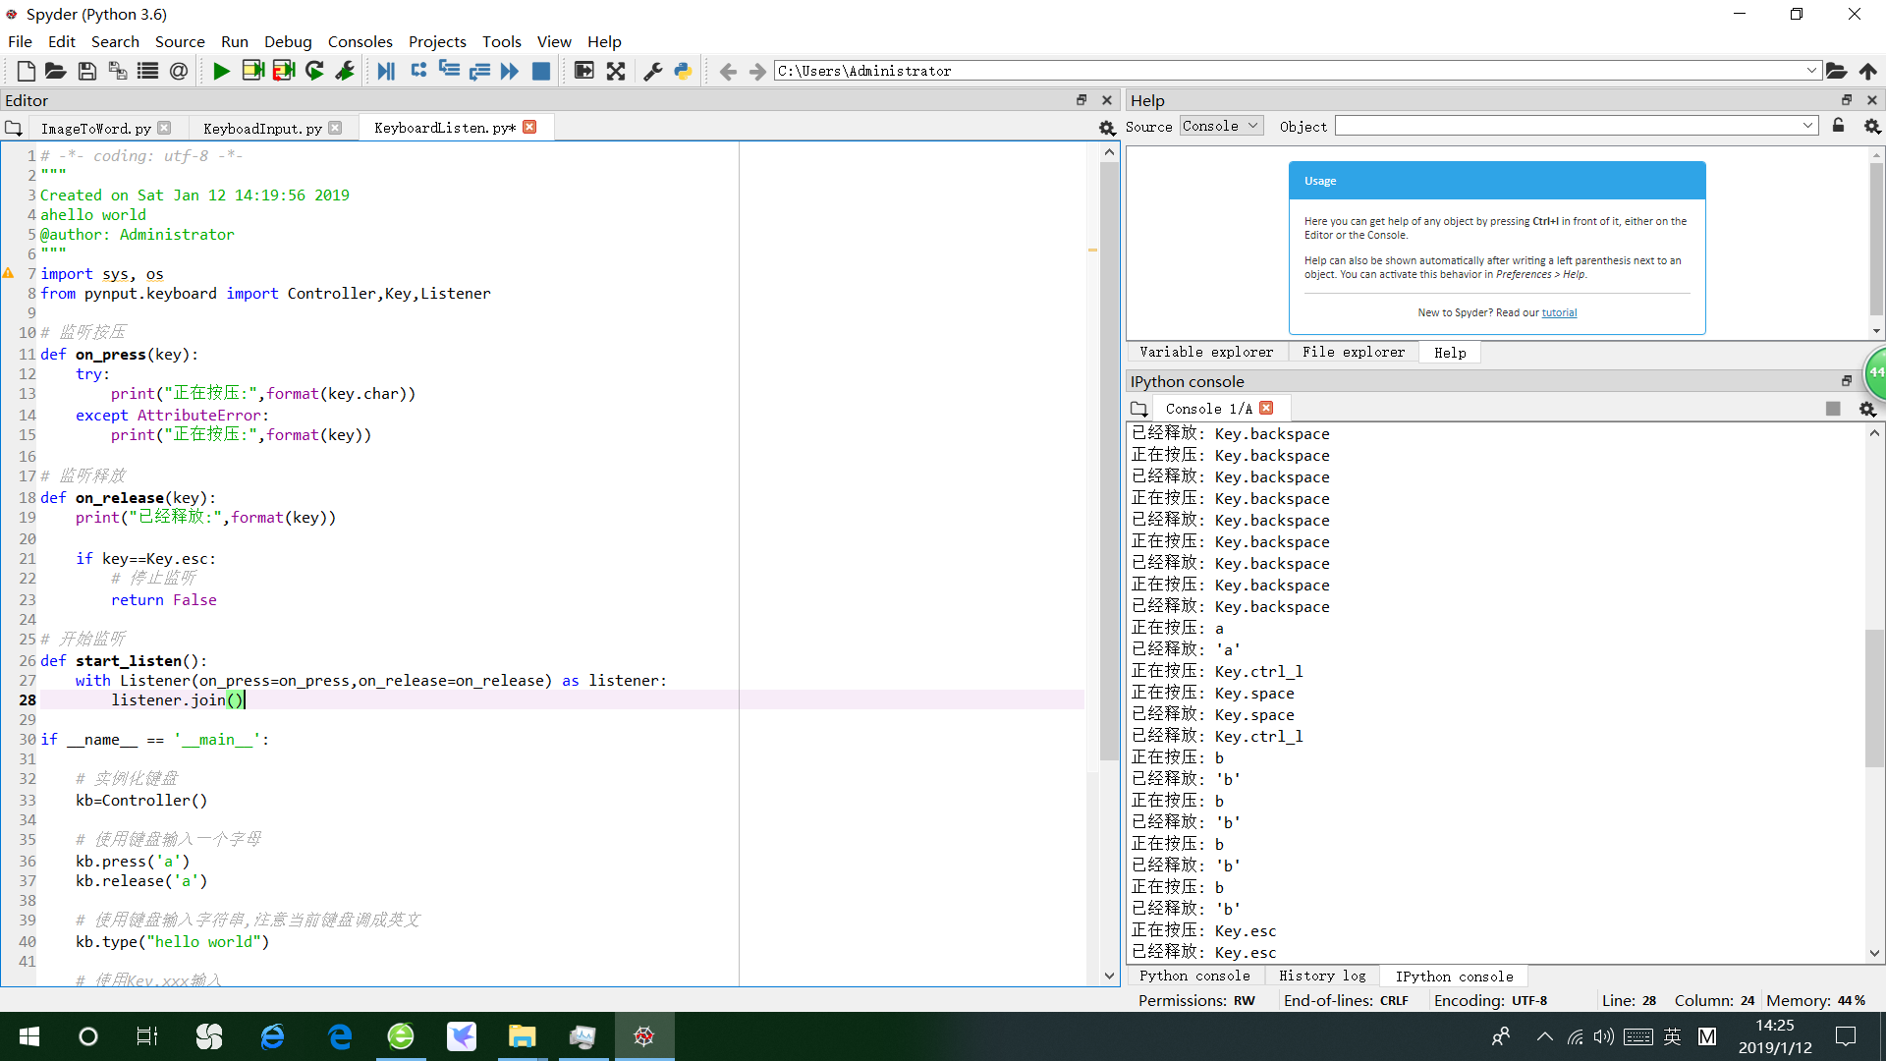Undock the IPython console pane
The width and height of the screenshot is (1886, 1061).
(x=1847, y=381)
